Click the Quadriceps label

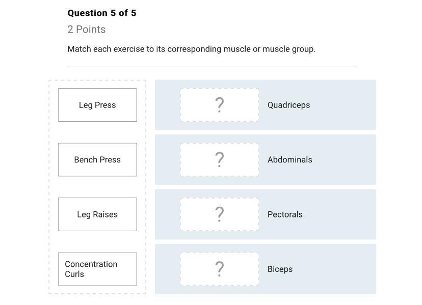tap(288, 105)
